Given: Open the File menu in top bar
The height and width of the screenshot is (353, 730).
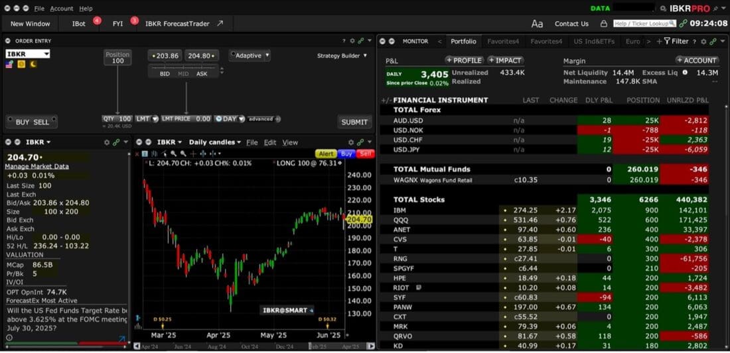Looking at the screenshot, I should pos(39,9).
